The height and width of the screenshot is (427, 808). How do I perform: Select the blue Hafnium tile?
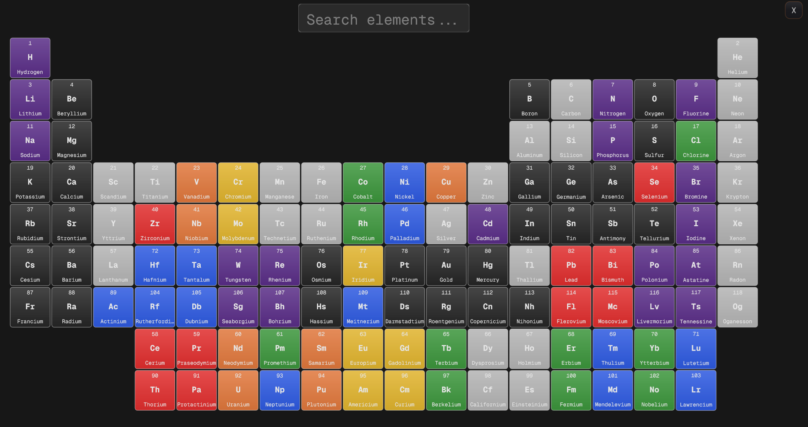[155, 266]
